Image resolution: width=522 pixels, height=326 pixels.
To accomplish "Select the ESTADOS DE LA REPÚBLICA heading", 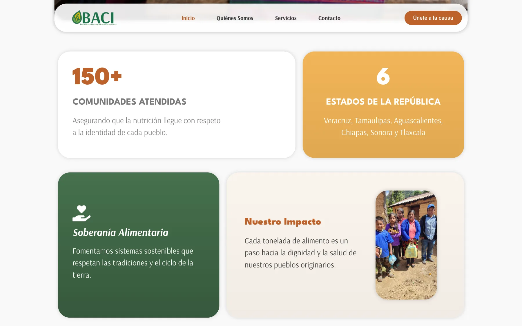I will [x=383, y=102].
